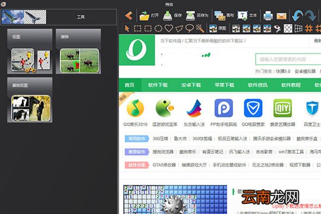Open the 搜狗浏览器 link
This screenshot has width=321, height=214.
(163, 152)
